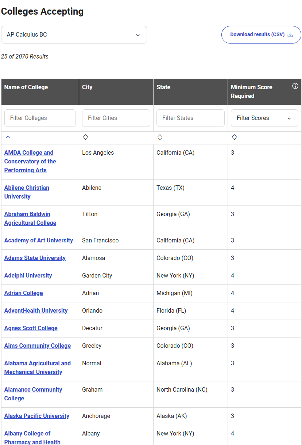Focus the Filter Cities text box
The image size is (302, 445).
click(x=116, y=118)
